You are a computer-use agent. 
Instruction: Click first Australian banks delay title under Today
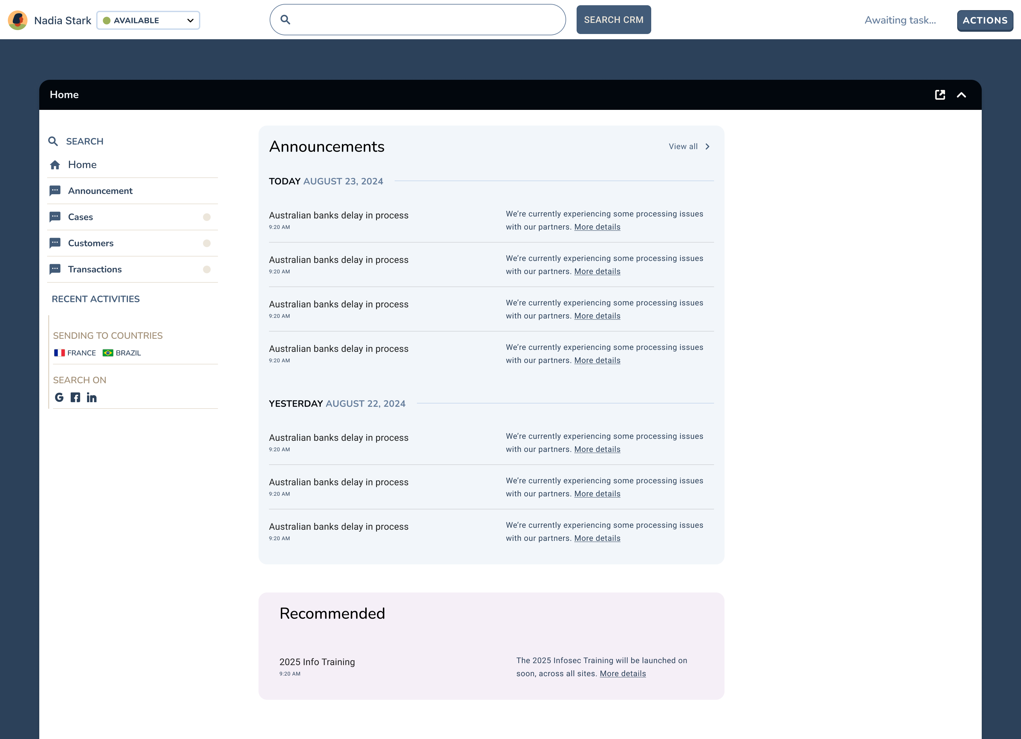pos(338,215)
